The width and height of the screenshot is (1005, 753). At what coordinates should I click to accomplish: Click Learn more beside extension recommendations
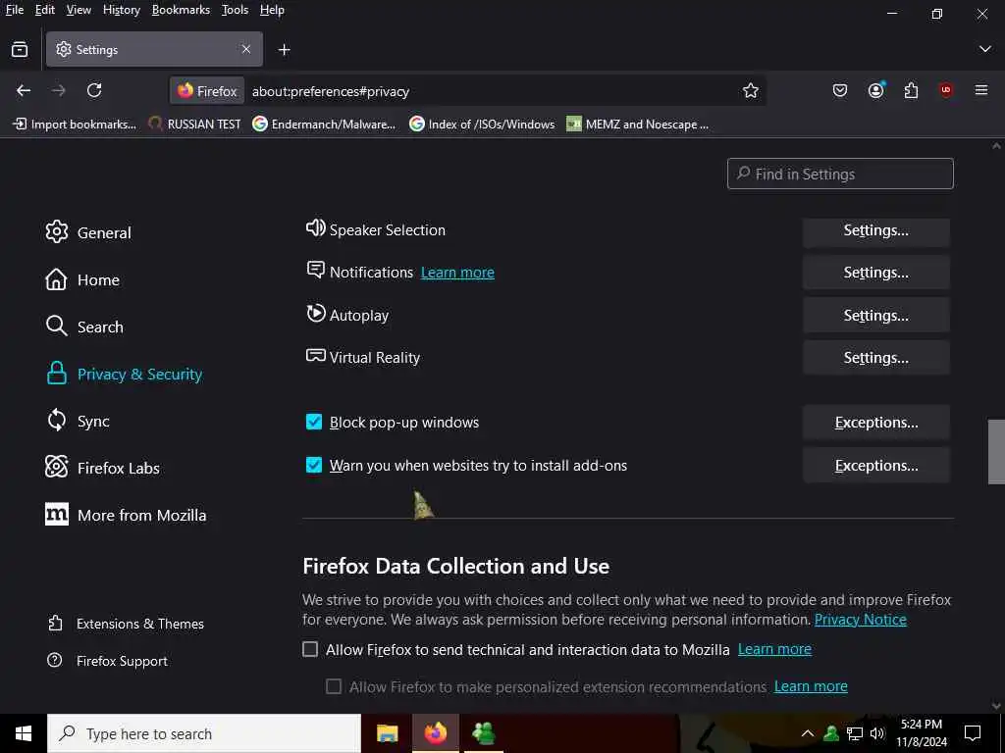[811, 686]
